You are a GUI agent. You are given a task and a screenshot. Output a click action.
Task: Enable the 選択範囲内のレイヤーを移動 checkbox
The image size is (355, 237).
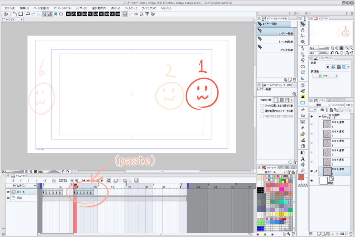[262, 111]
